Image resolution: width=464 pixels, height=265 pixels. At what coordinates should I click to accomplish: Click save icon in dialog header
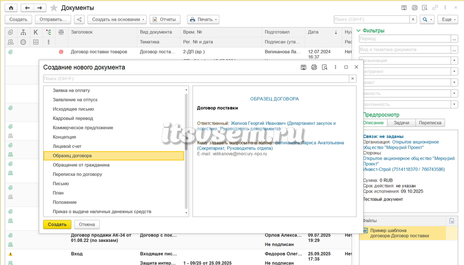click(x=303, y=67)
